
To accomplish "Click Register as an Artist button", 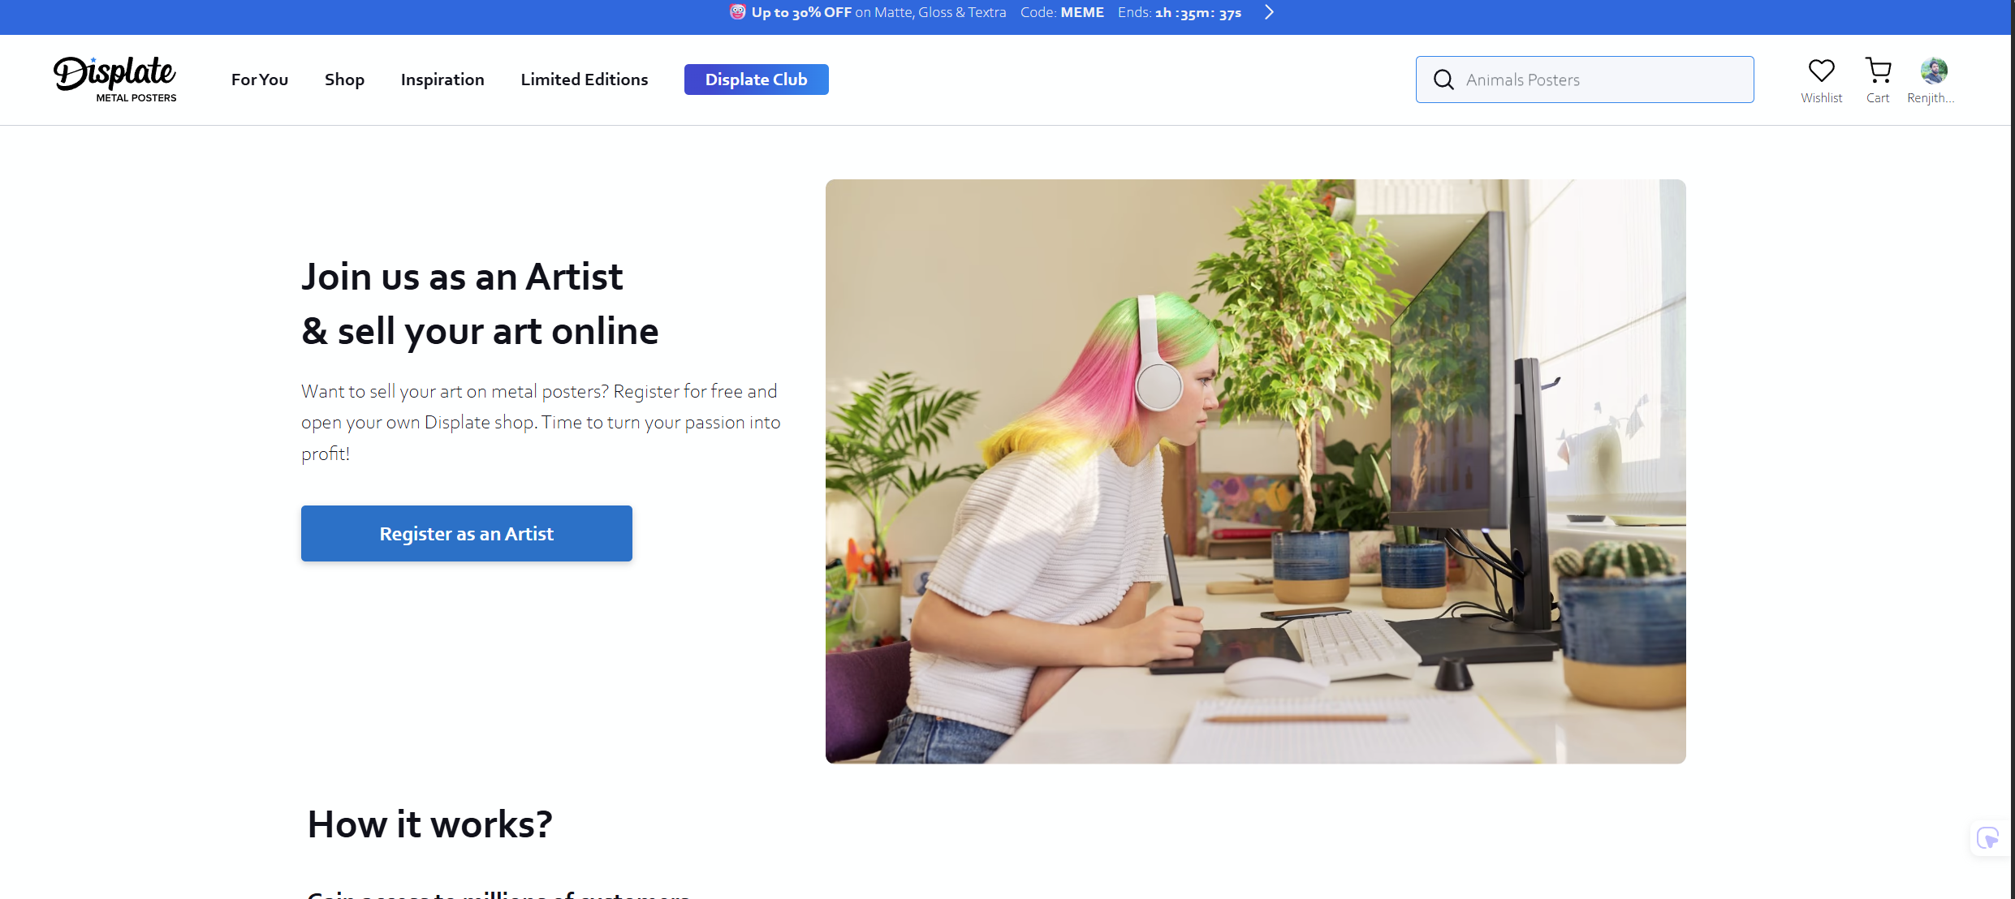I will point(467,533).
